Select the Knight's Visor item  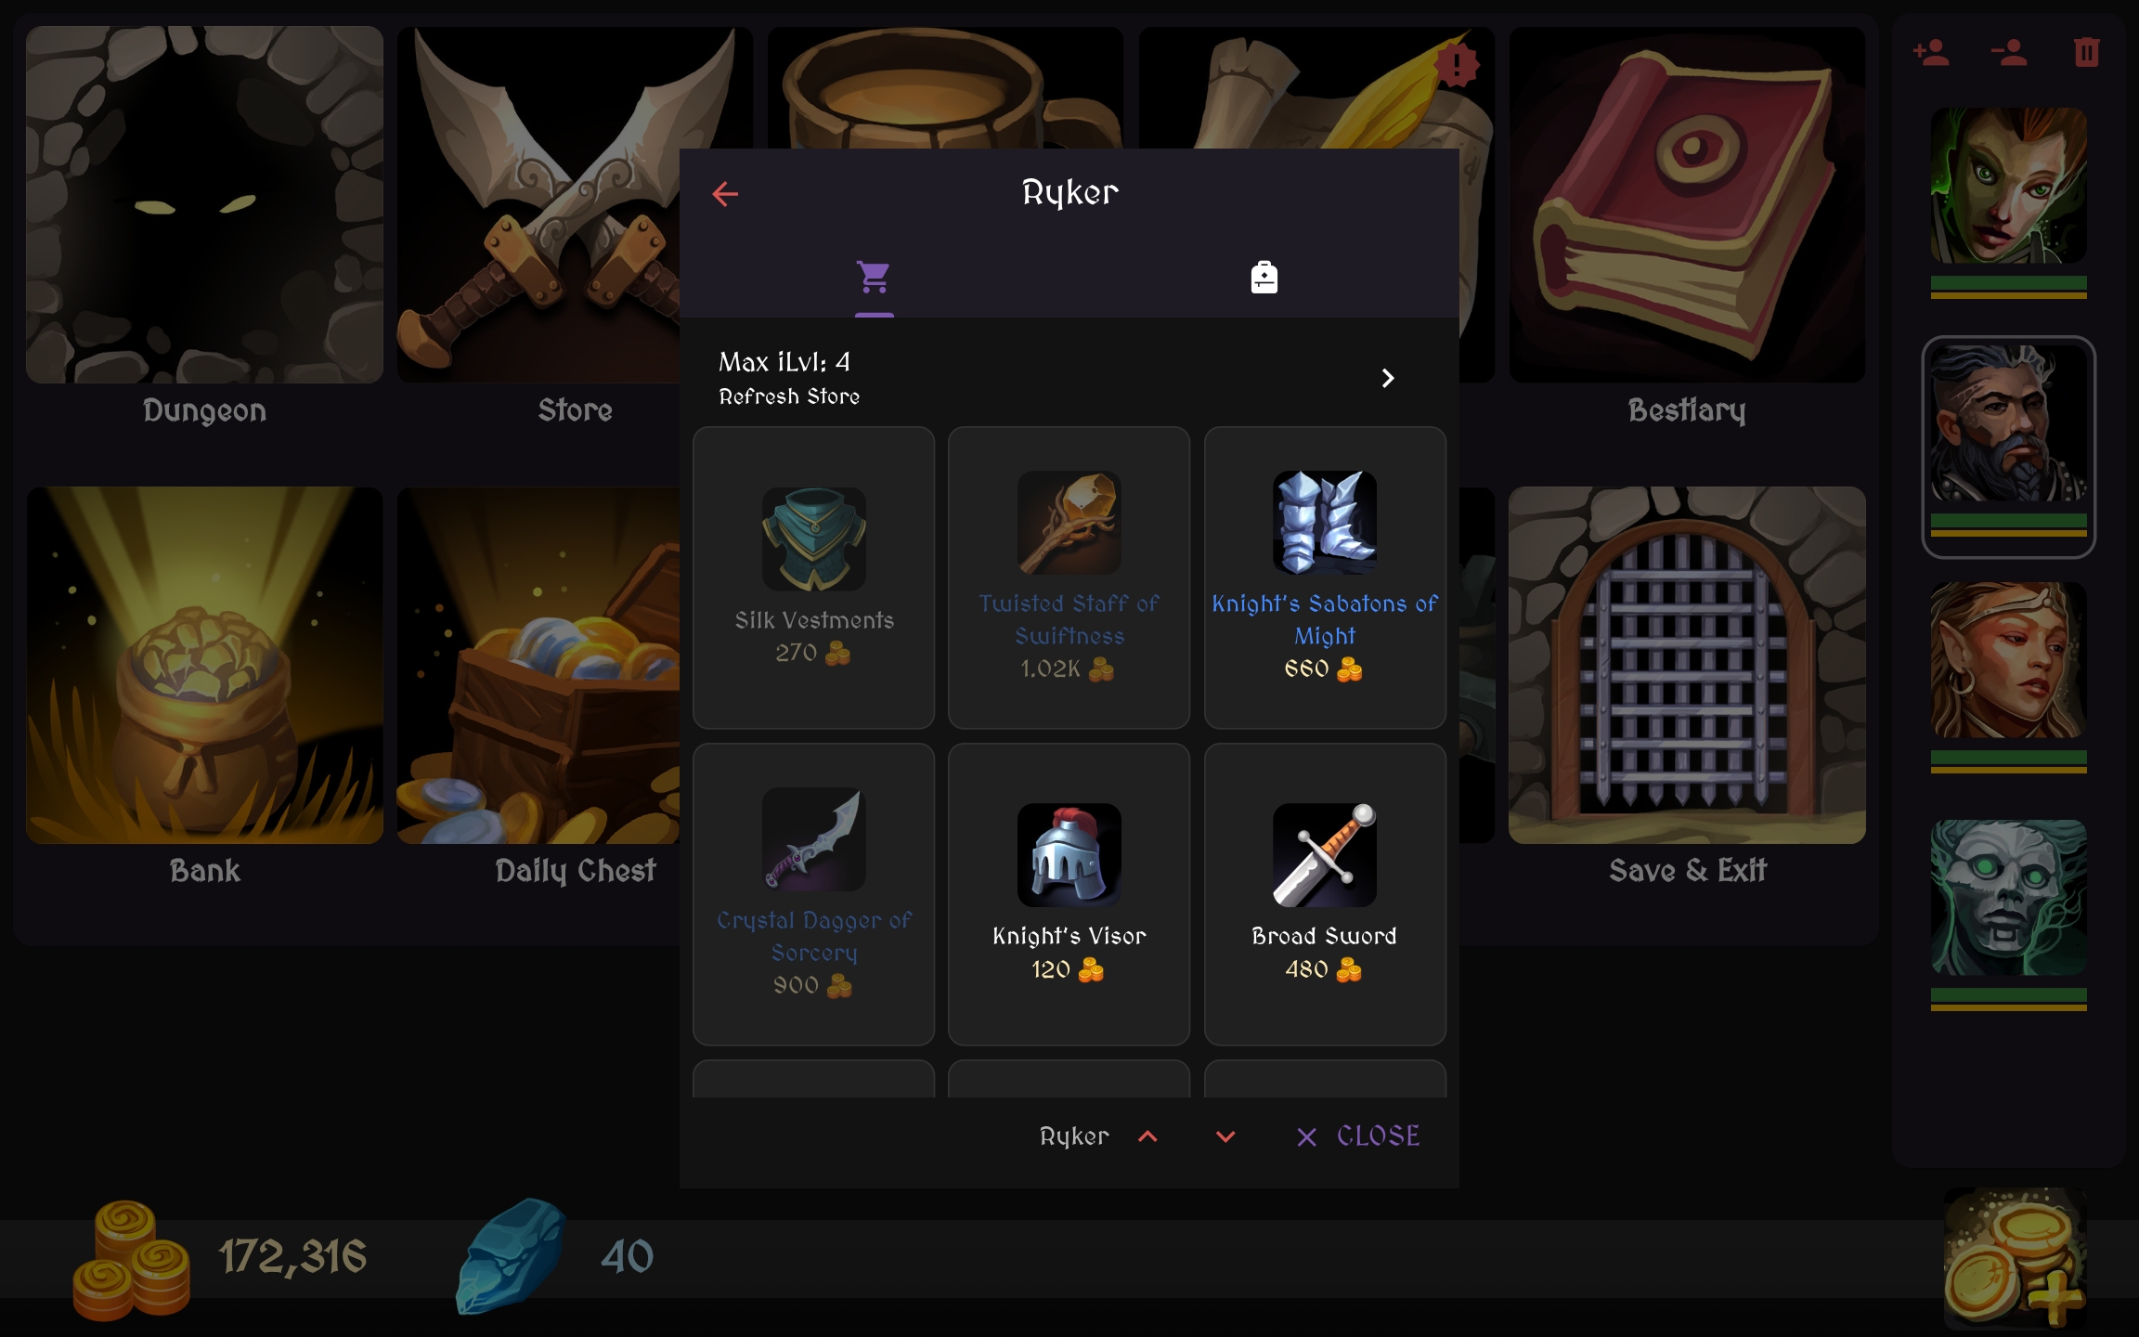(1069, 894)
